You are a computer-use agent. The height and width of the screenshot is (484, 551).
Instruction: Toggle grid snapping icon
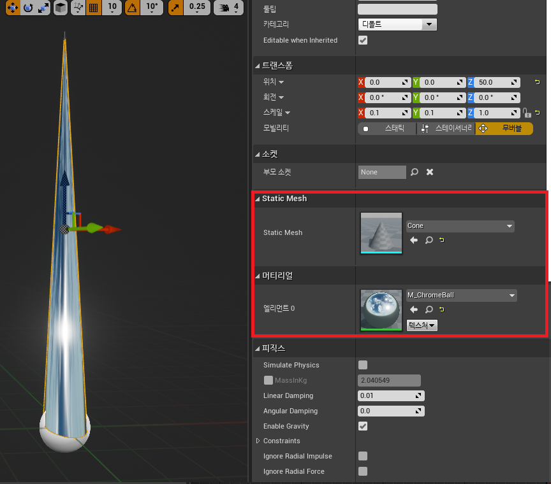94,8
